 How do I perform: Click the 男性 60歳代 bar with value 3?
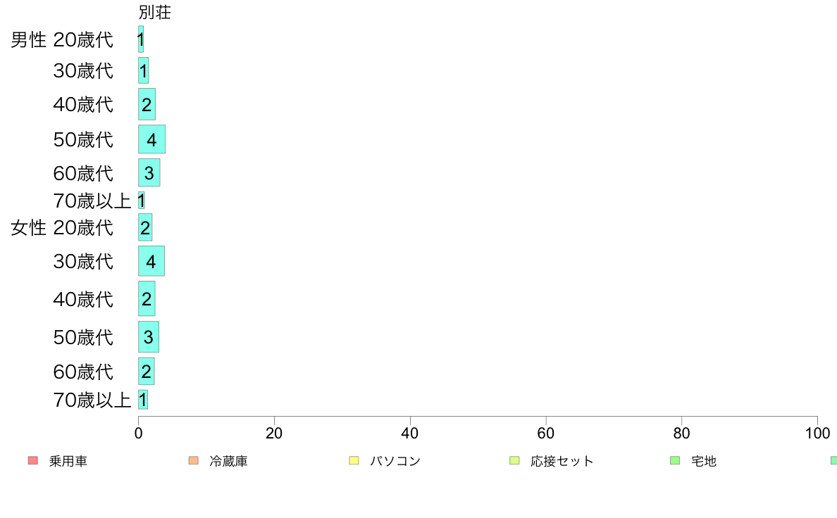[x=149, y=173]
